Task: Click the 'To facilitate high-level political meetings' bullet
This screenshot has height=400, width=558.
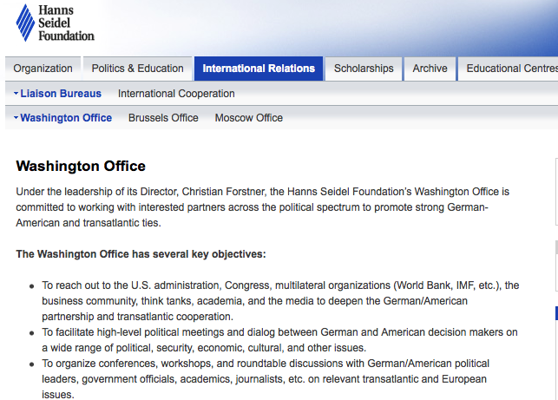Action: (x=279, y=340)
